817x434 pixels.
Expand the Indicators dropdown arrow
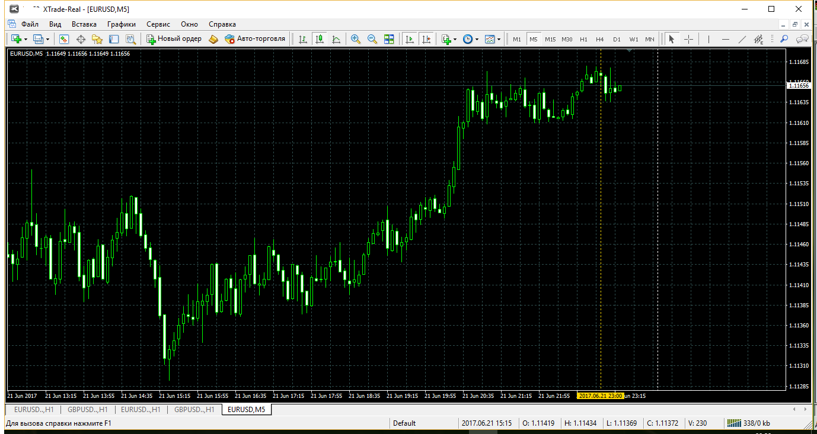(455, 39)
